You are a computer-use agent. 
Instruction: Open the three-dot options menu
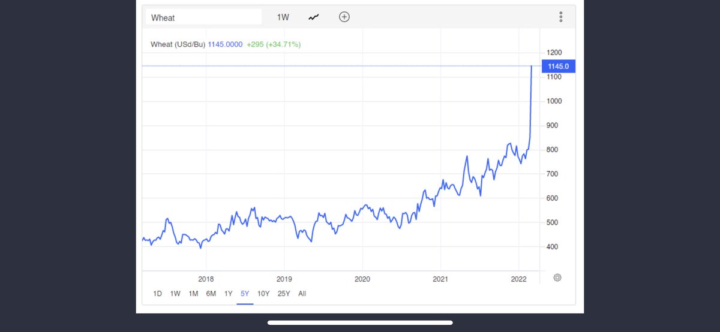click(560, 17)
